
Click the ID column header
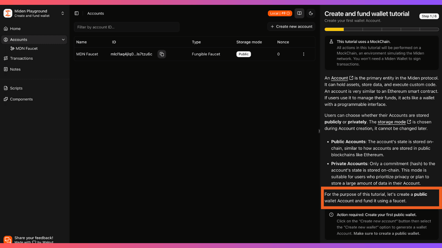coord(114,42)
